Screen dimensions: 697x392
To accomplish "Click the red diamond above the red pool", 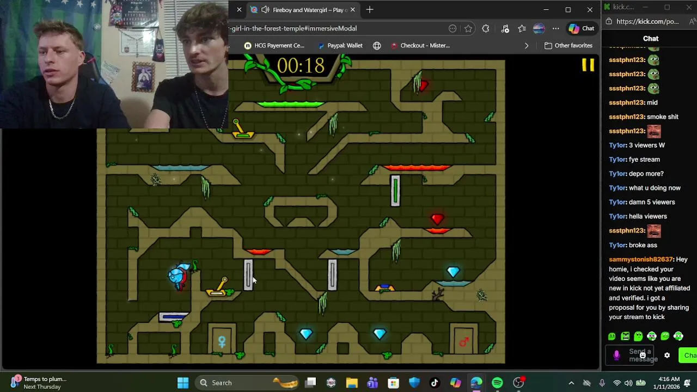I will click(437, 219).
